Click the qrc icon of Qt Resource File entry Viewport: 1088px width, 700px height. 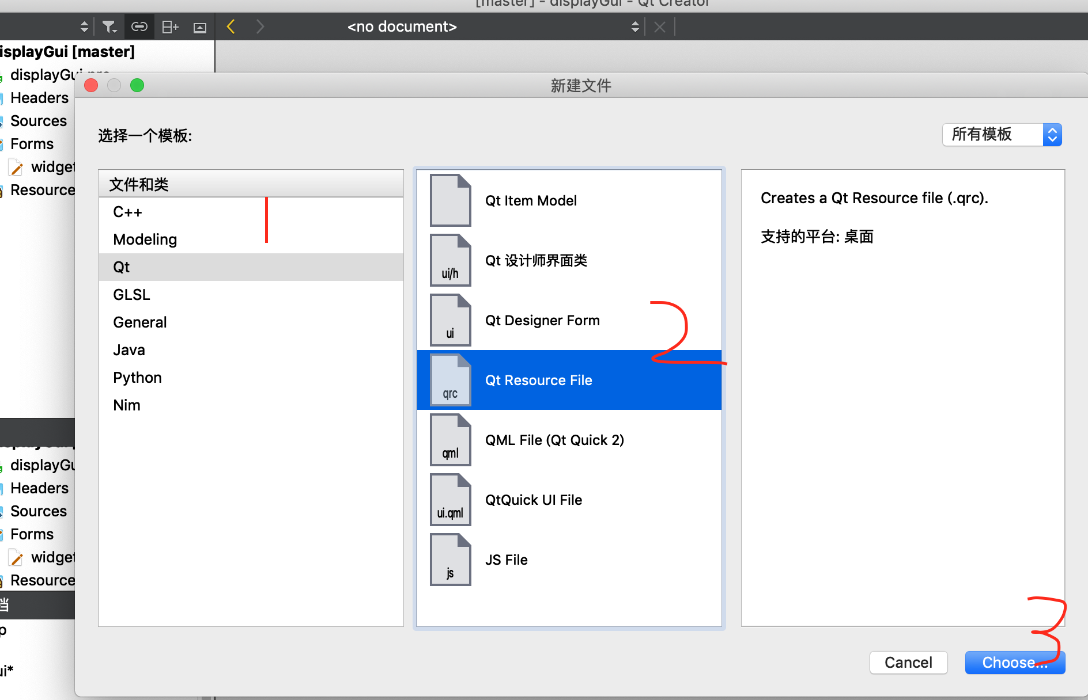tap(450, 380)
